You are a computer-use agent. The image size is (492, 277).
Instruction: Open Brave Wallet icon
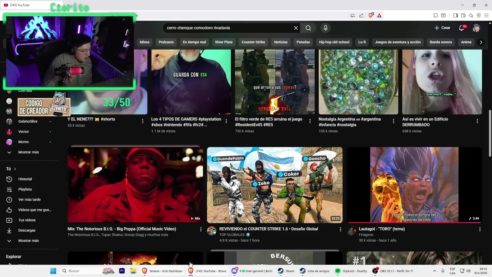pyautogui.click(x=463, y=15)
